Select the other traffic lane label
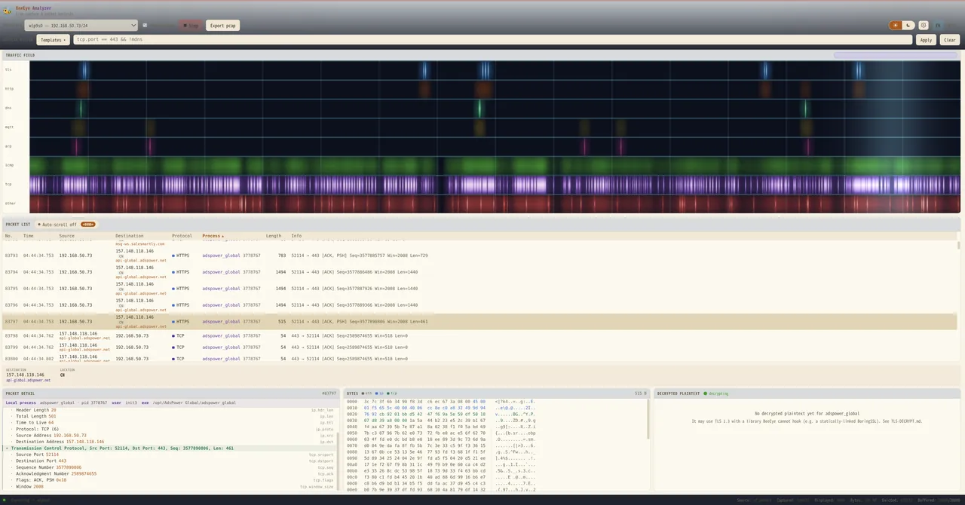This screenshot has width=965, height=505. pyautogui.click(x=10, y=203)
